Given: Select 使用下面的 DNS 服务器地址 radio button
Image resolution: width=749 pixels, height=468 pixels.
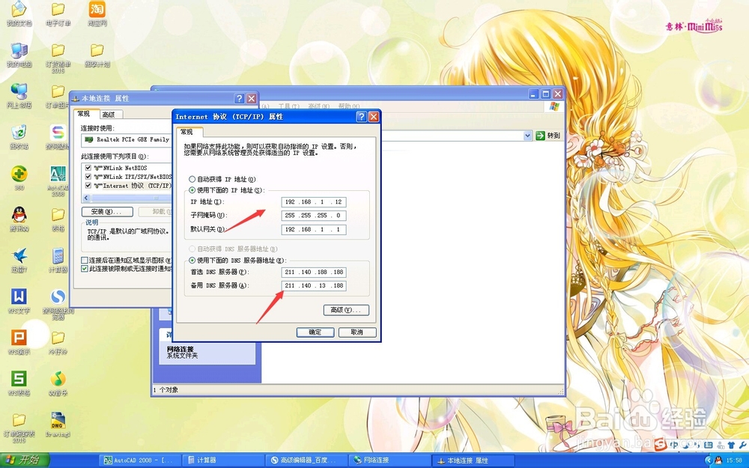Looking at the screenshot, I should pyautogui.click(x=192, y=261).
